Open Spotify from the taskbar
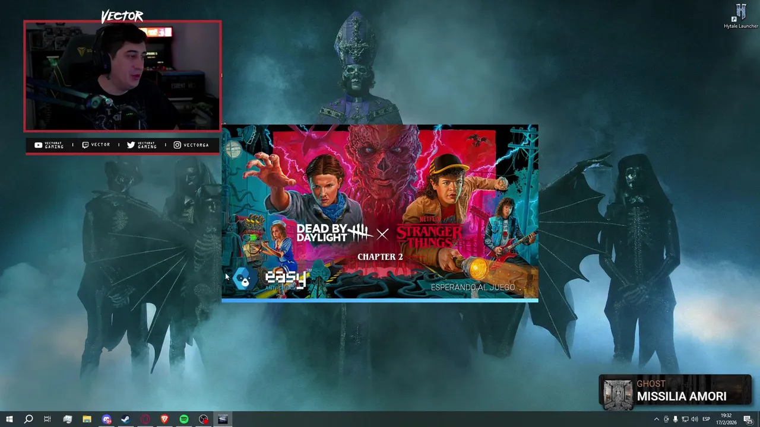The width and height of the screenshot is (760, 427). [x=184, y=419]
